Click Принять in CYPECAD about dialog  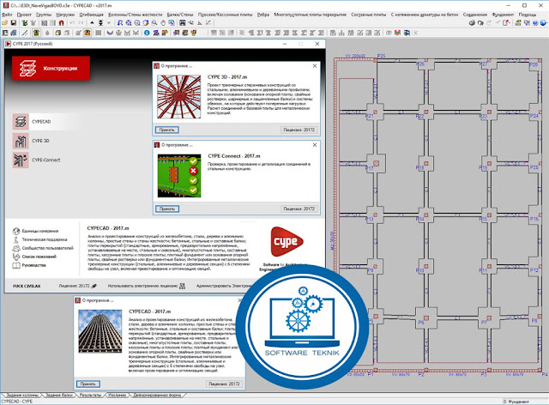(87, 384)
